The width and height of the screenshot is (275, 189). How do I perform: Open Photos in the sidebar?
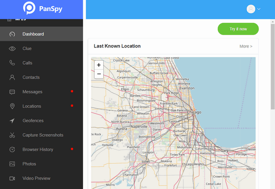tap(41, 164)
